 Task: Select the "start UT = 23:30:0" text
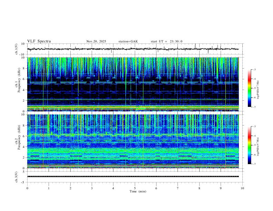[x=166, y=41]
